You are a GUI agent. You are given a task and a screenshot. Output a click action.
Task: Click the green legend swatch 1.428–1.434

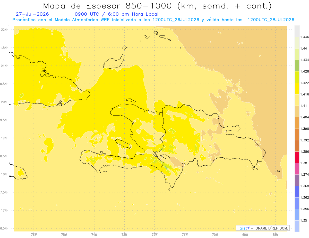point(297,66)
